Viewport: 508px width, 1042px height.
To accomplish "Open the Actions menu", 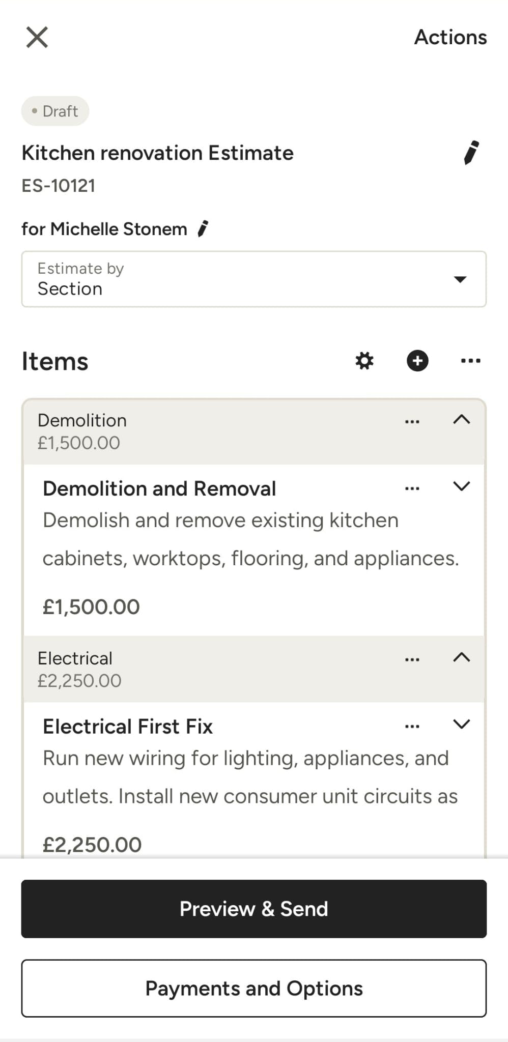I will click(450, 37).
